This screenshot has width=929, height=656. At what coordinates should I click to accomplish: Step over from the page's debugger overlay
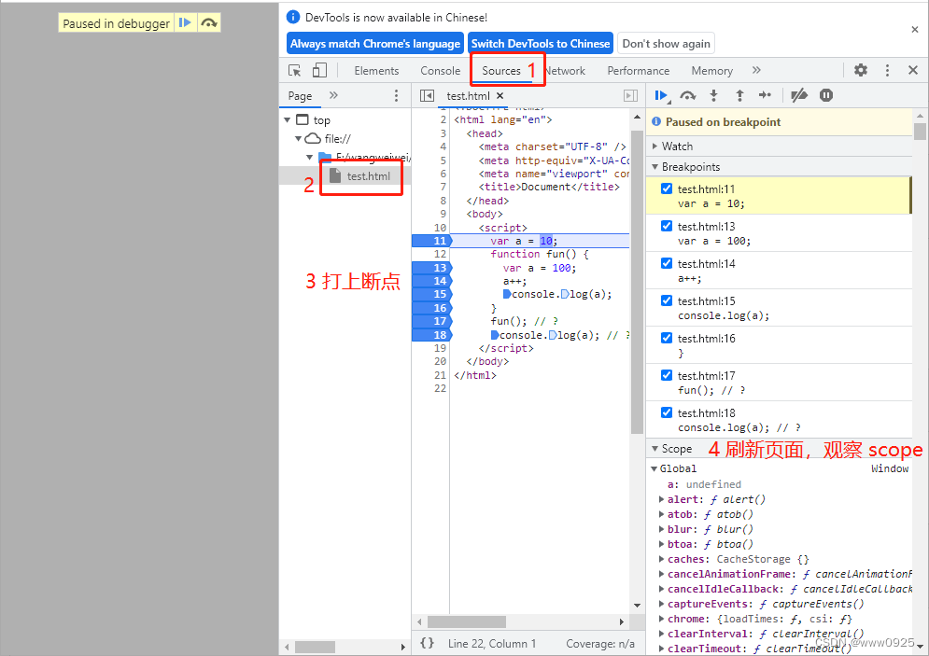pyautogui.click(x=208, y=23)
